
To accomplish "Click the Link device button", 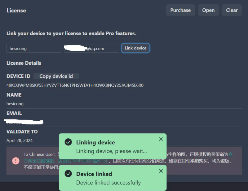I will tap(135, 48).
